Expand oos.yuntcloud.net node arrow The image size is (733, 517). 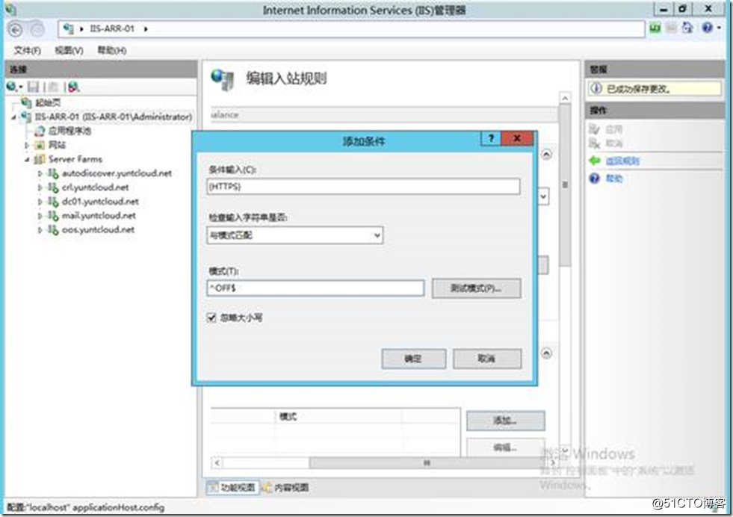40,229
